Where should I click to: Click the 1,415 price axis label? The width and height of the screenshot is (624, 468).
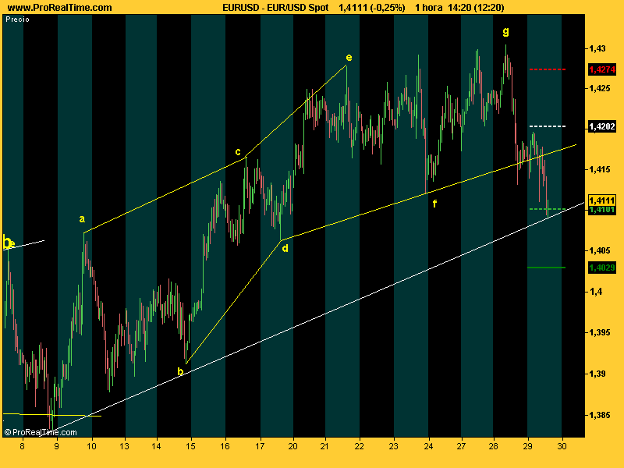coord(600,169)
